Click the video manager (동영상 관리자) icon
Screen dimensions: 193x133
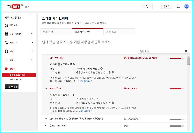click(x=6, y=34)
